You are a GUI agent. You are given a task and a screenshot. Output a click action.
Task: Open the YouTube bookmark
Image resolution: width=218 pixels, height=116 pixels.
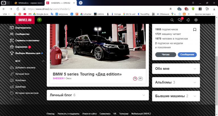pyautogui.click(x=25, y=14)
